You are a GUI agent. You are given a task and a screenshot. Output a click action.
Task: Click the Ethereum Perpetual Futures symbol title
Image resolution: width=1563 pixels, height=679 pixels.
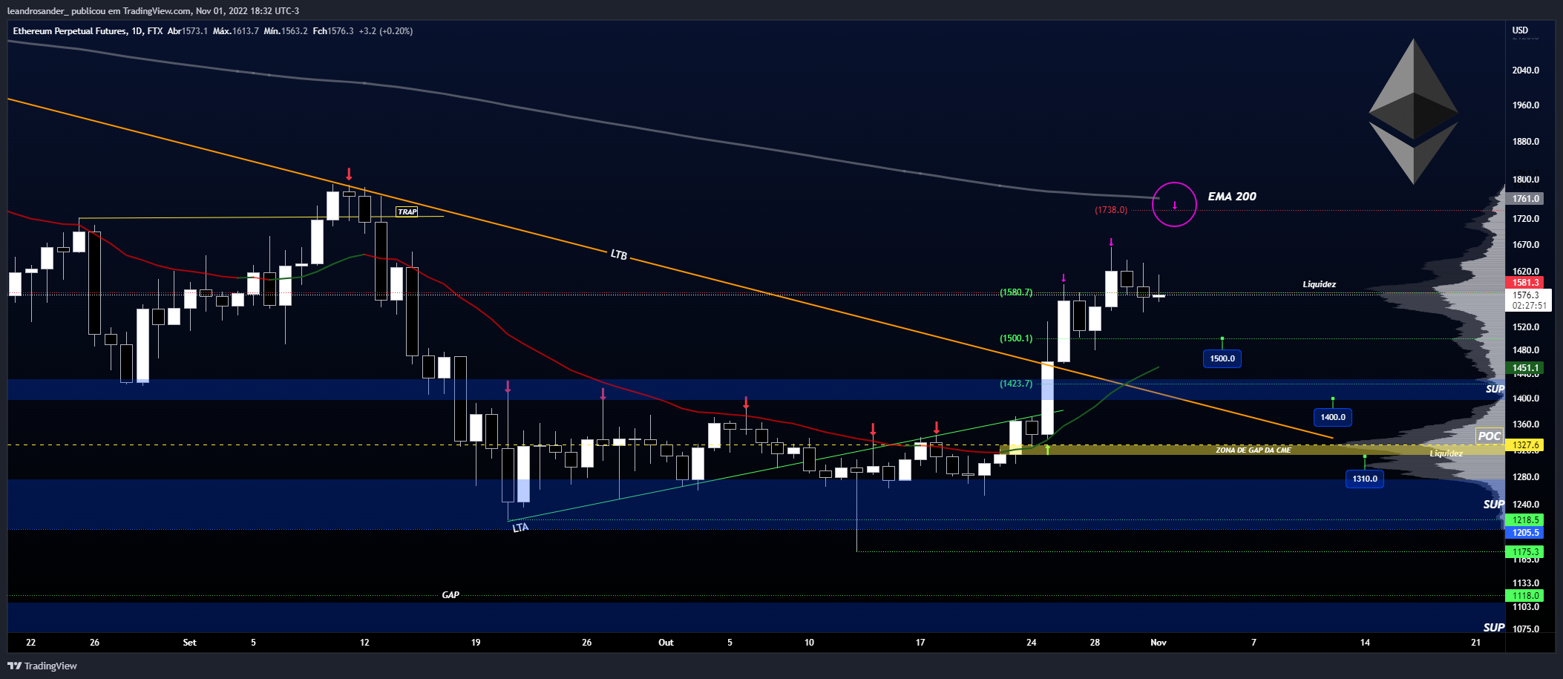(x=70, y=31)
